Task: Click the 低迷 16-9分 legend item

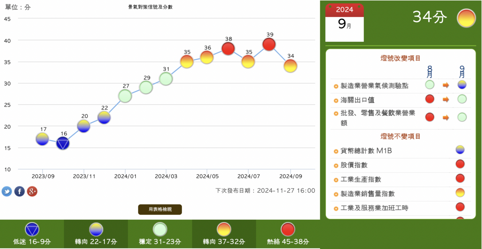Action: click(32, 234)
